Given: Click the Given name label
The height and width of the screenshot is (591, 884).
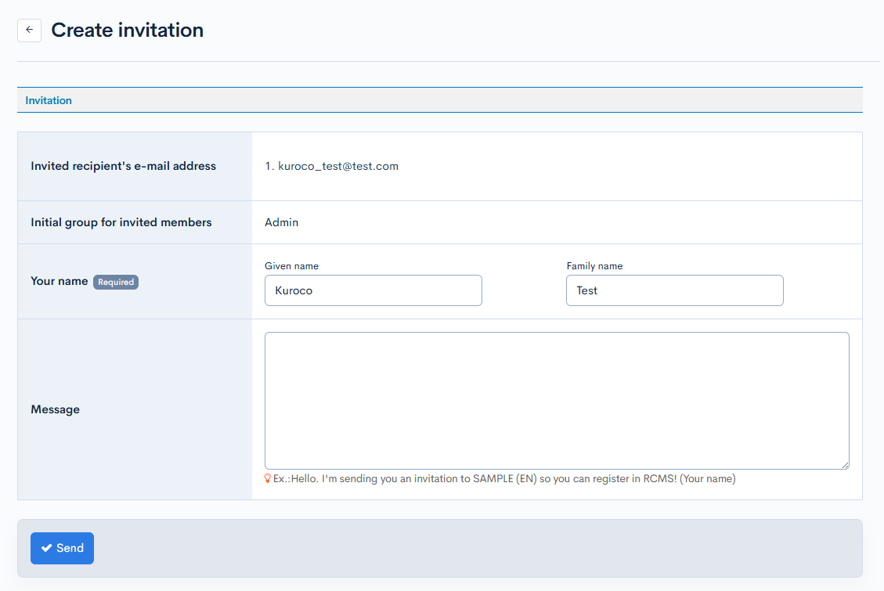Looking at the screenshot, I should 291,266.
